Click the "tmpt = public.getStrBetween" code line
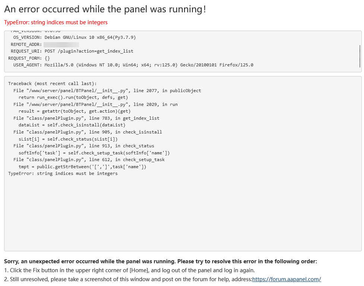The width and height of the screenshot is (364, 286). 82,167
